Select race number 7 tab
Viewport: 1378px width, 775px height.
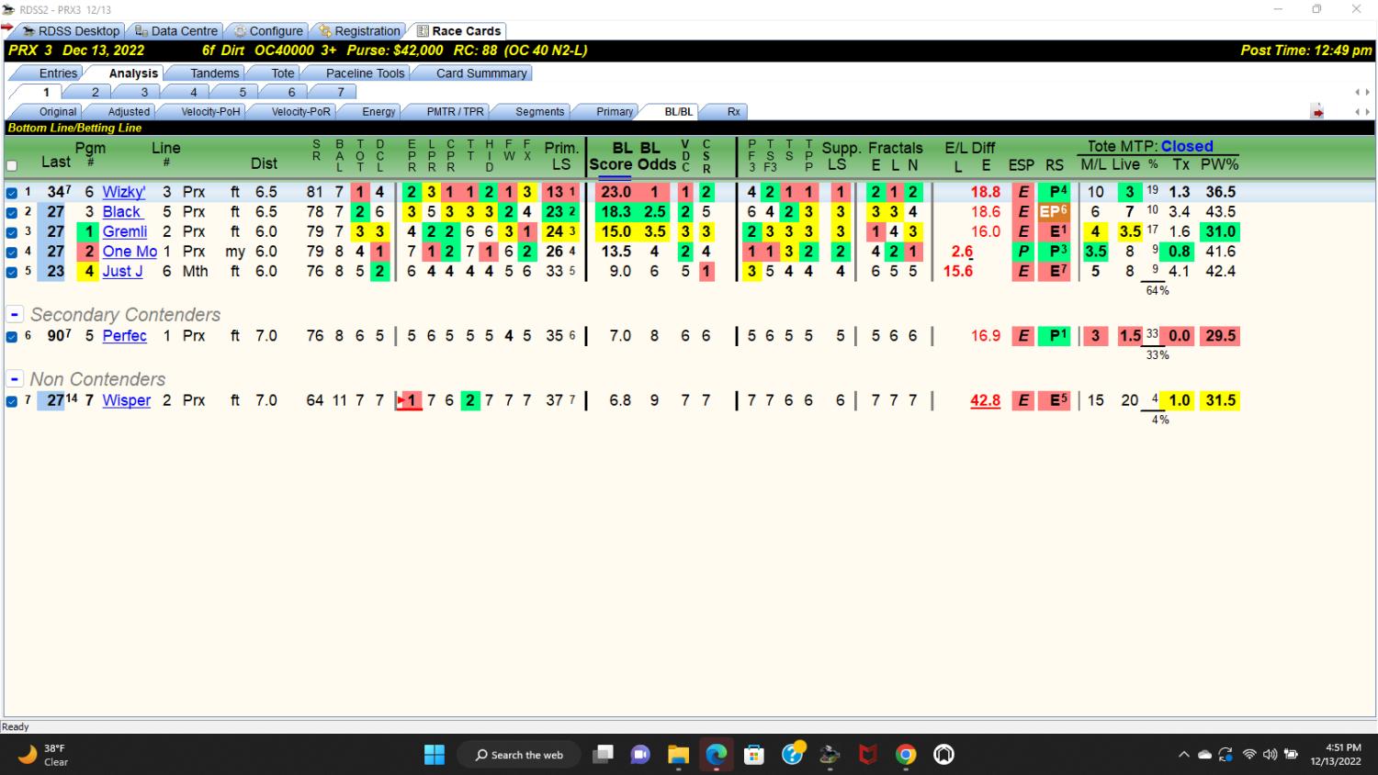pos(340,92)
